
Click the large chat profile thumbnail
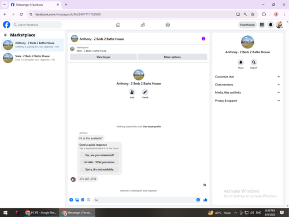pyautogui.click(x=139, y=75)
